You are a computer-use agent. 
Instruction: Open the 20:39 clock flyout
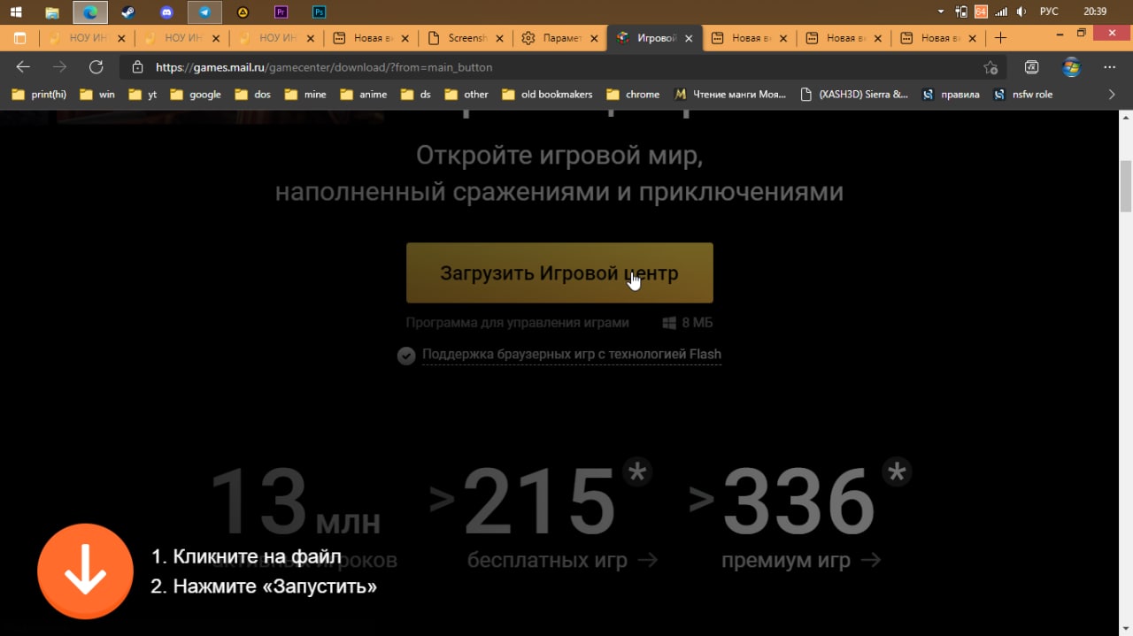pyautogui.click(x=1095, y=11)
